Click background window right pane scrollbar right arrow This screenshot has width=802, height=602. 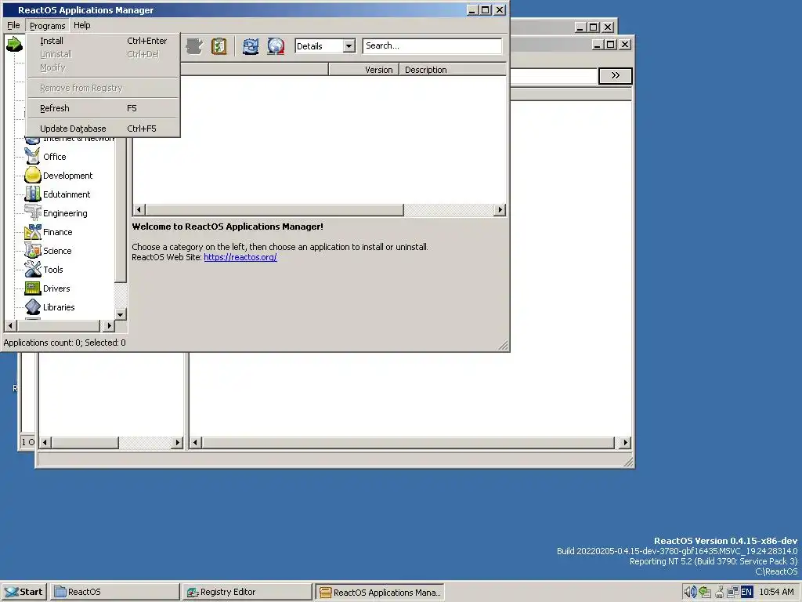[625, 442]
